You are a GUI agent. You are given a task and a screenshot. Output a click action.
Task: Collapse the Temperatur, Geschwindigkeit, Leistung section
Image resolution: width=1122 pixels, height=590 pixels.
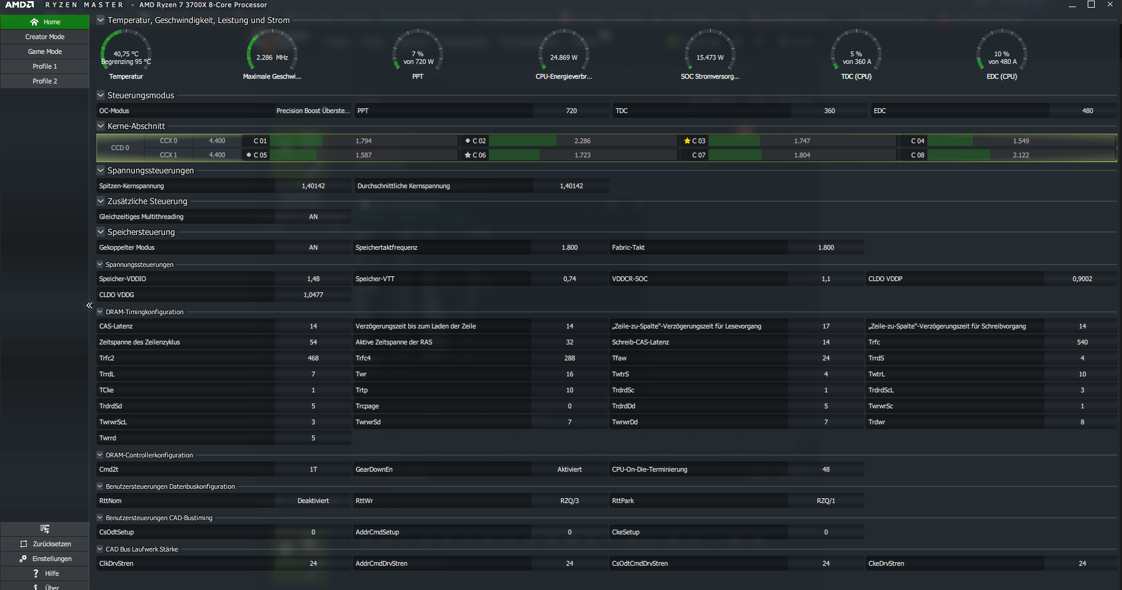tap(101, 20)
